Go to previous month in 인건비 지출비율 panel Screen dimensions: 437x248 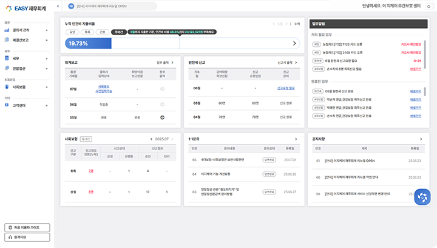tap(274, 24)
